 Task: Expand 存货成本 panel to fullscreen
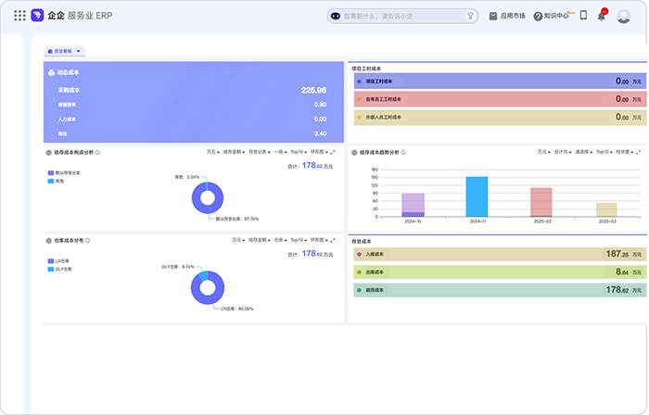tap(636, 240)
